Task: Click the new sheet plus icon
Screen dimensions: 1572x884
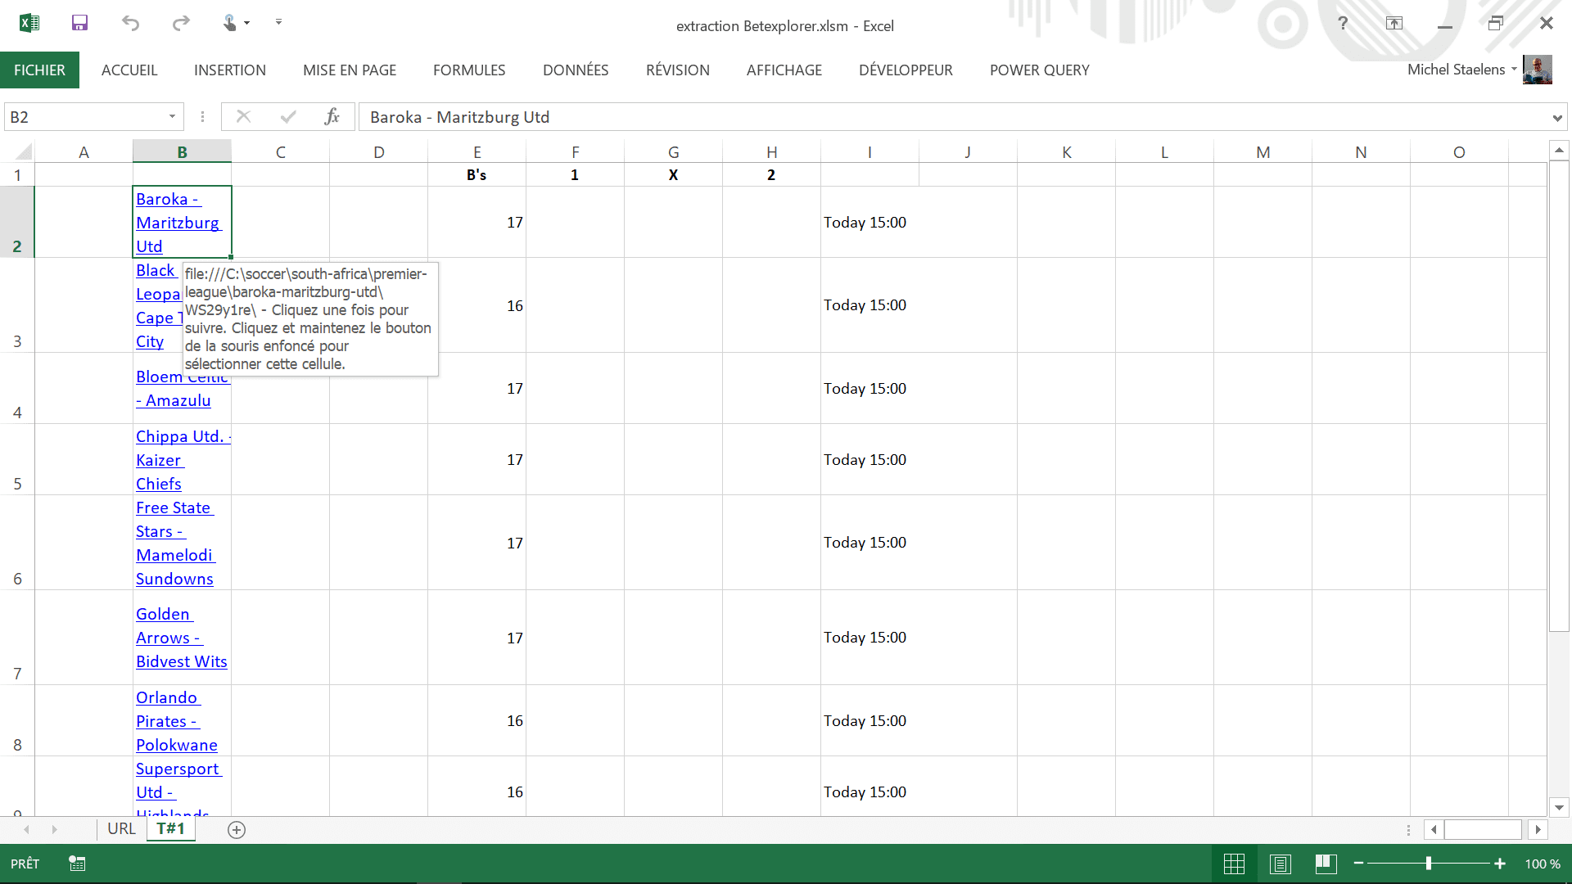Action: 237,830
